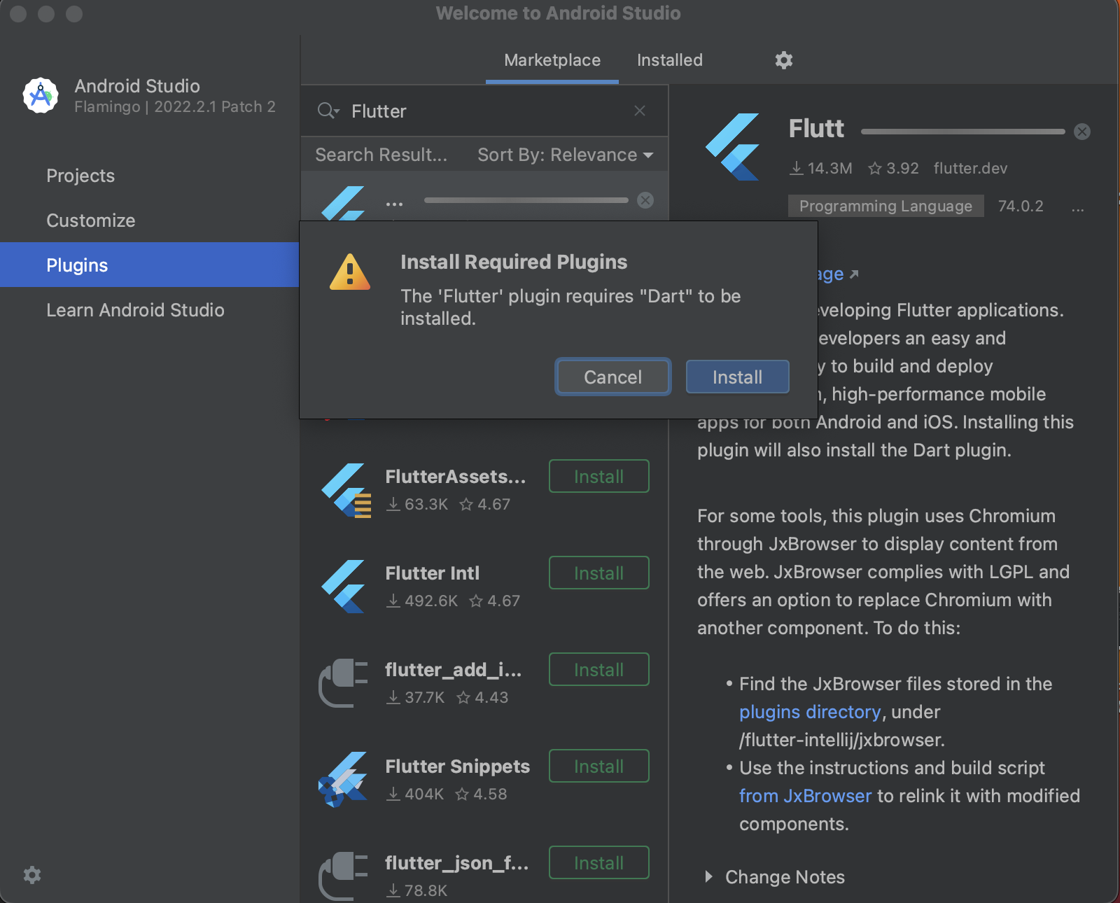Stop the Flutt plugin download progress
1120x903 pixels.
(x=1082, y=131)
